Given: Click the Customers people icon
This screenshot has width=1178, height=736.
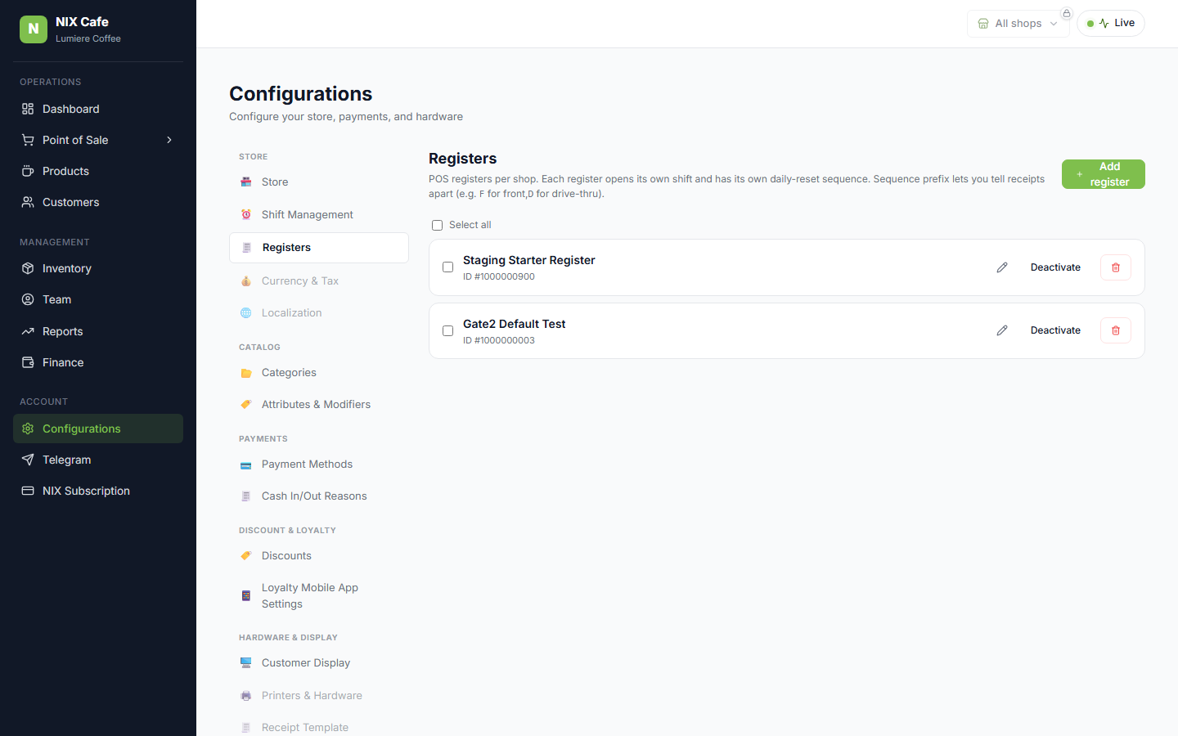Looking at the screenshot, I should pyautogui.click(x=28, y=202).
